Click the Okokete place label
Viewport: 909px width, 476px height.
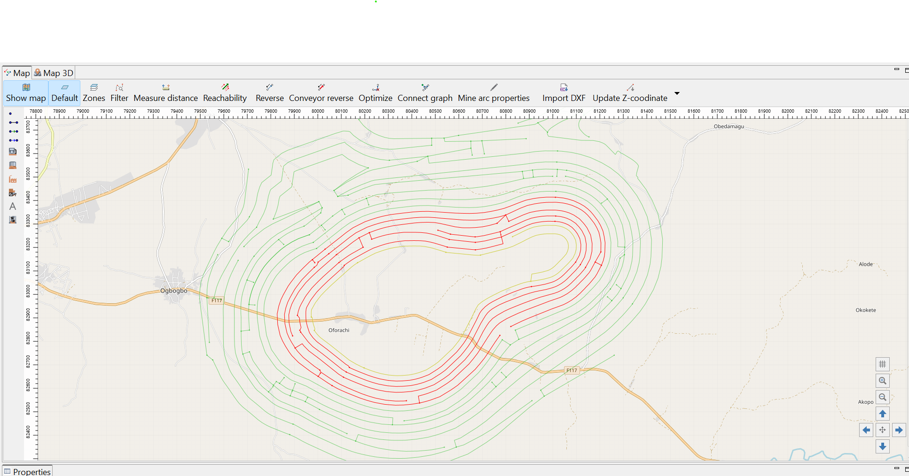pos(865,310)
